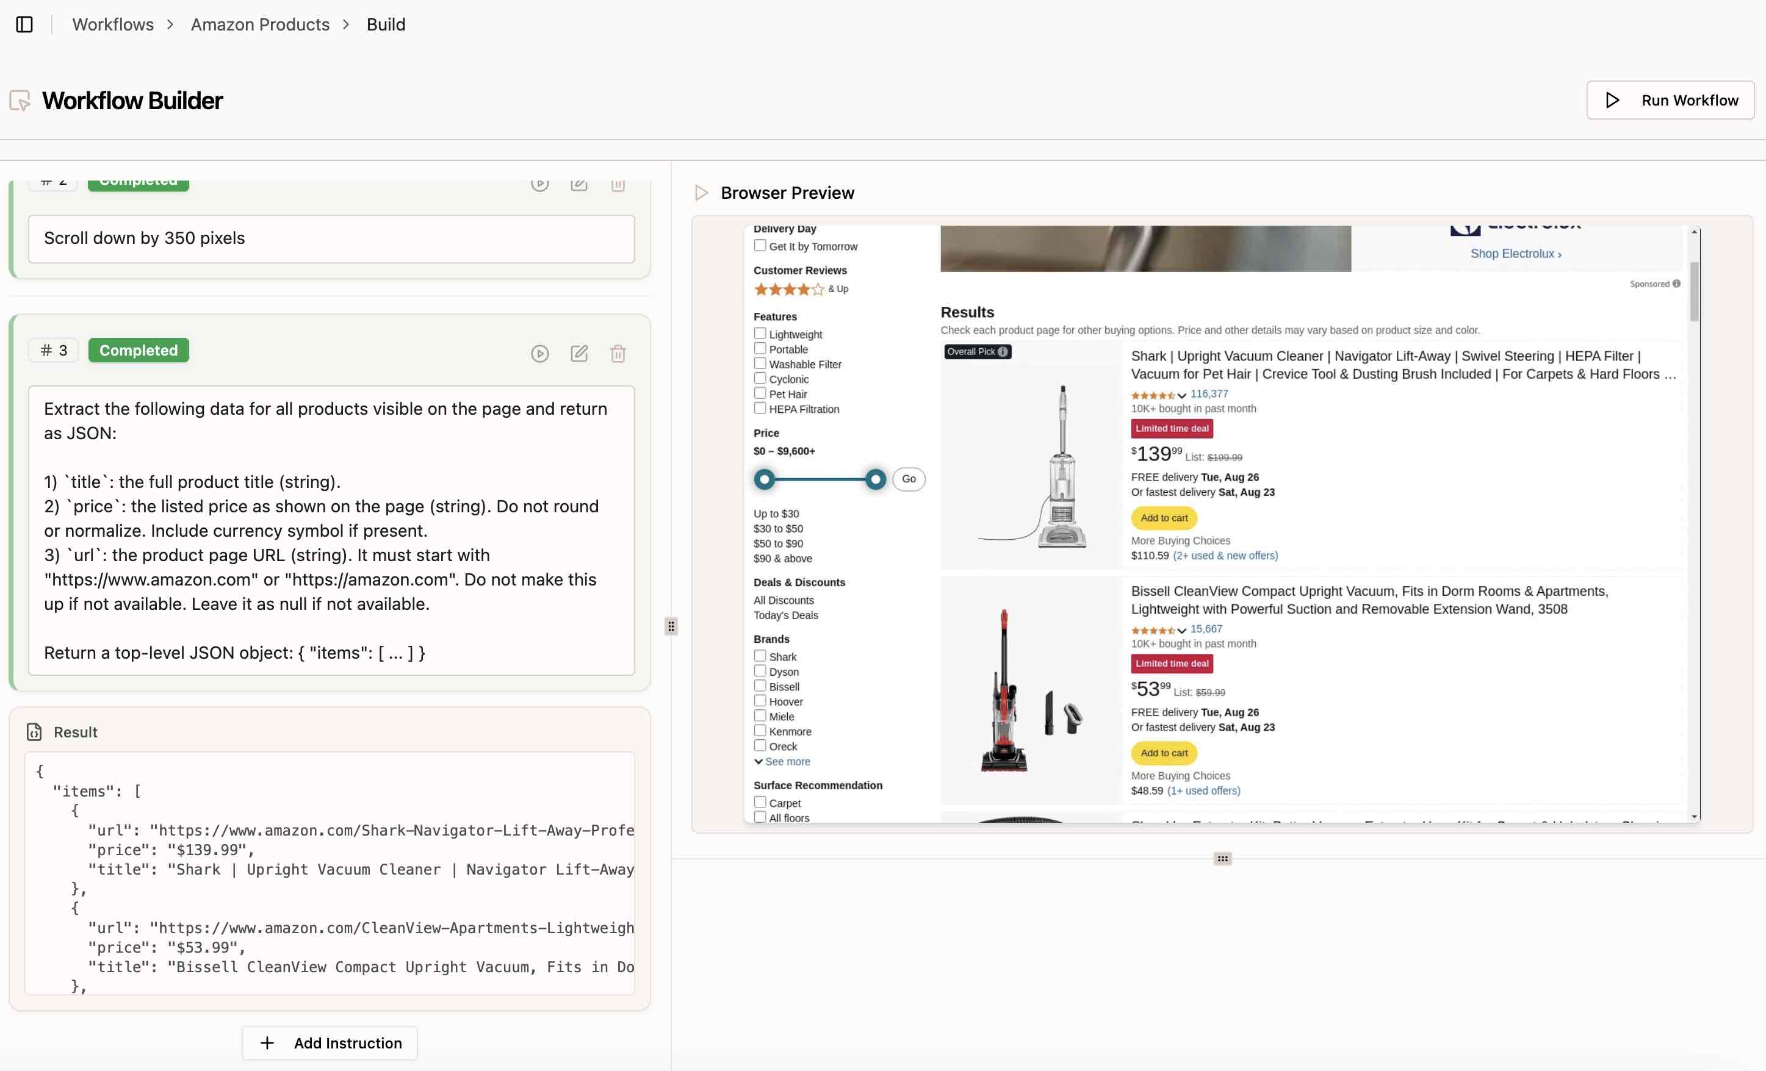Go to Workflows breadcrumb
This screenshot has width=1766, height=1071.
(112, 24)
